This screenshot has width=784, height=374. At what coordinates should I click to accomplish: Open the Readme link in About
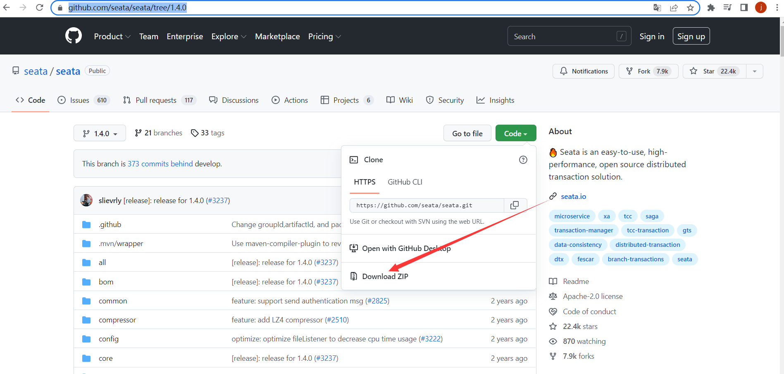[569, 282]
